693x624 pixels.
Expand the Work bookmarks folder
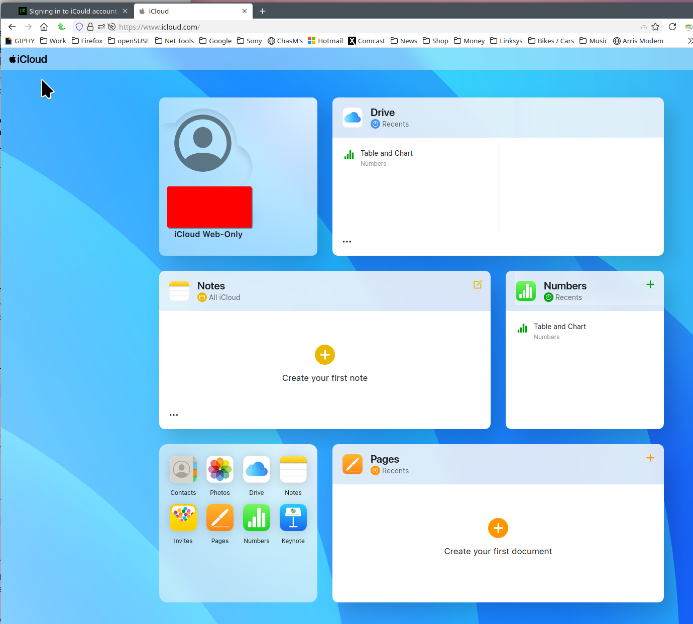[x=53, y=41]
